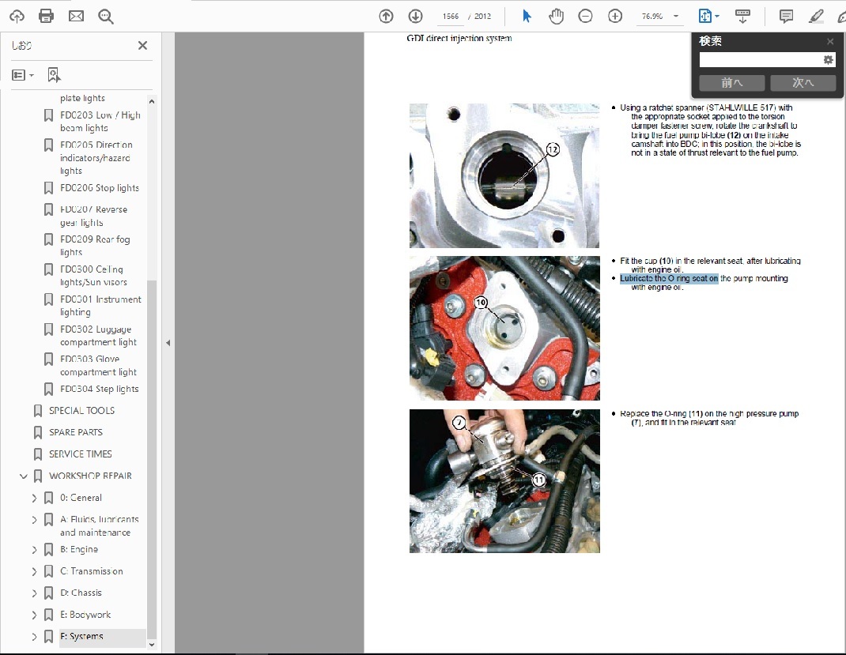Open the FDC206 Stop lights bookmark
The height and width of the screenshot is (655, 846).
[x=99, y=188]
